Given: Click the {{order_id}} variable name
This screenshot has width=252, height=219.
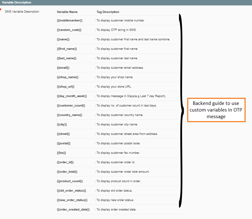Looking at the screenshot, I should click(x=65, y=162).
